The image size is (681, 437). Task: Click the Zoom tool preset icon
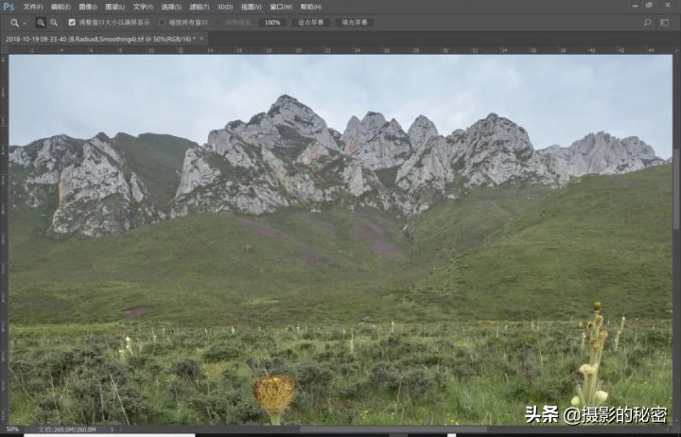[x=14, y=22]
